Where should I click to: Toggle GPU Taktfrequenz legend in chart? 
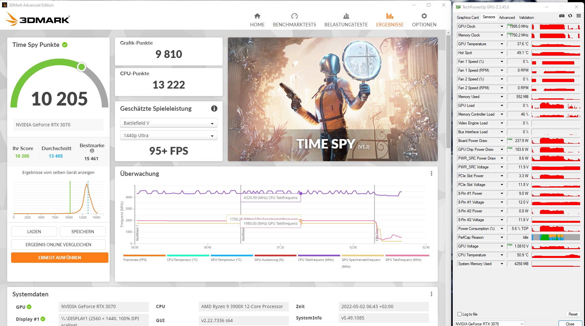pyautogui.click(x=407, y=258)
